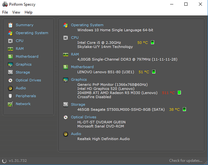The width and height of the screenshot is (208, 165).
Task: Click 'Windows 10 Home Single Language 64-bit' text
Action: 115,30
